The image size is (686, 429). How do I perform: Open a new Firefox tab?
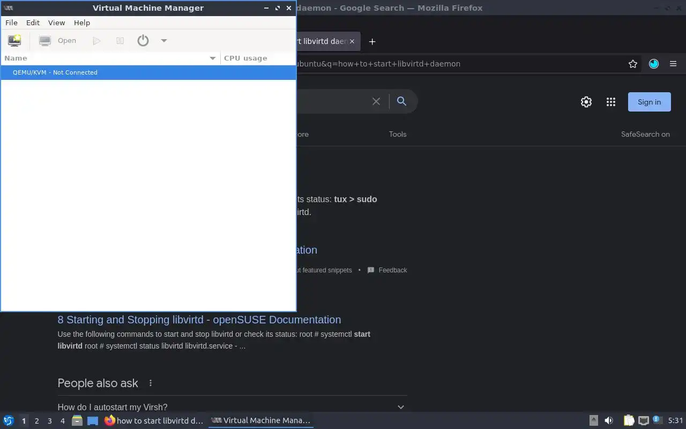372,41
